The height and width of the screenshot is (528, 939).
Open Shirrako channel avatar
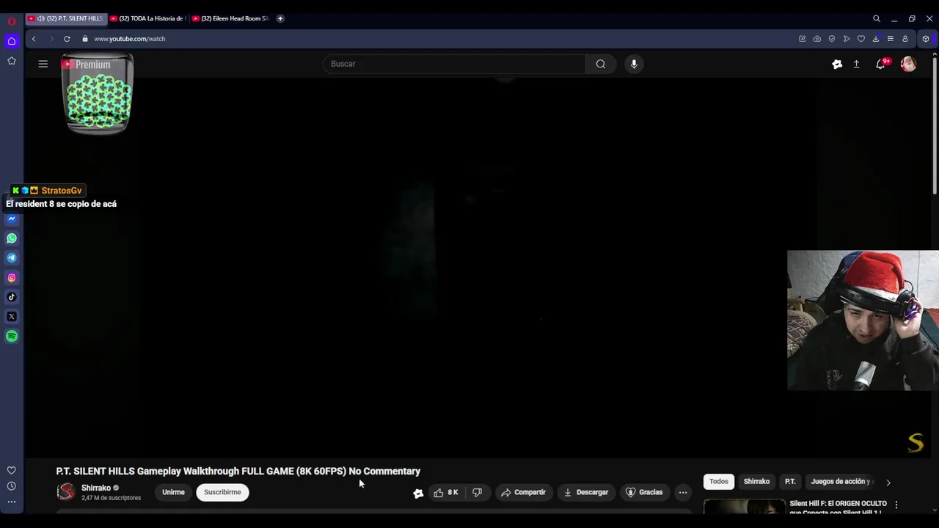(x=66, y=492)
